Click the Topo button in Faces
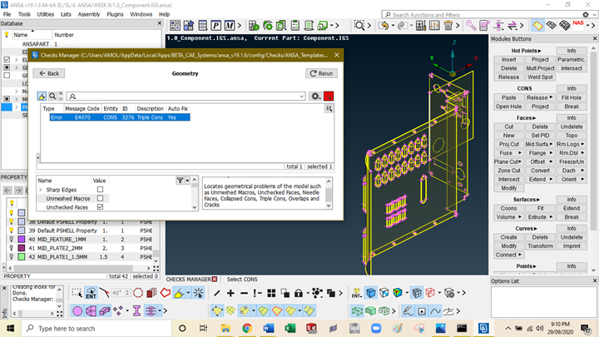This screenshot has height=337, width=599. [x=572, y=136]
